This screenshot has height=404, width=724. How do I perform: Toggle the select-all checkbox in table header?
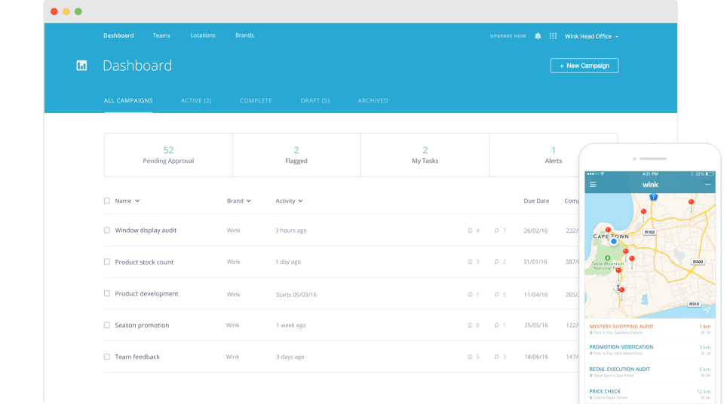107,200
